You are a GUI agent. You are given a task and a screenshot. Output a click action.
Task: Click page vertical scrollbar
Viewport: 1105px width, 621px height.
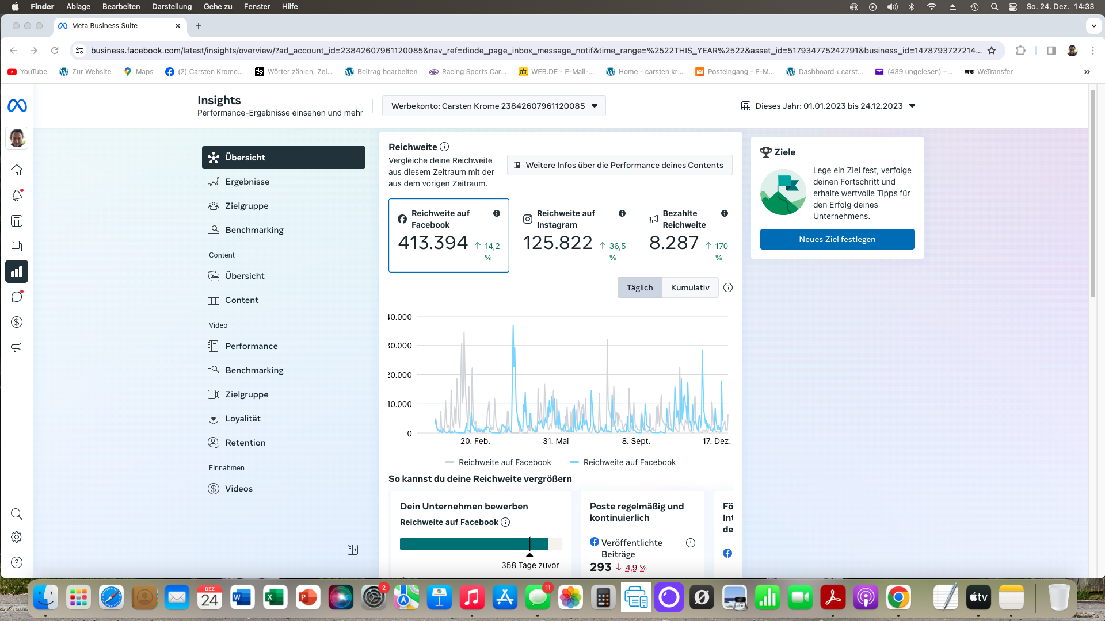tap(1092, 193)
